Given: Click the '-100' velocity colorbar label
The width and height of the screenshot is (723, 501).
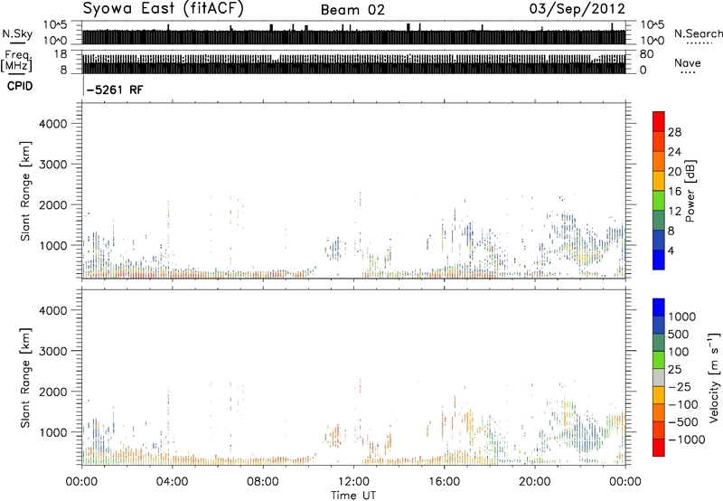Looking at the screenshot, I should [683, 404].
